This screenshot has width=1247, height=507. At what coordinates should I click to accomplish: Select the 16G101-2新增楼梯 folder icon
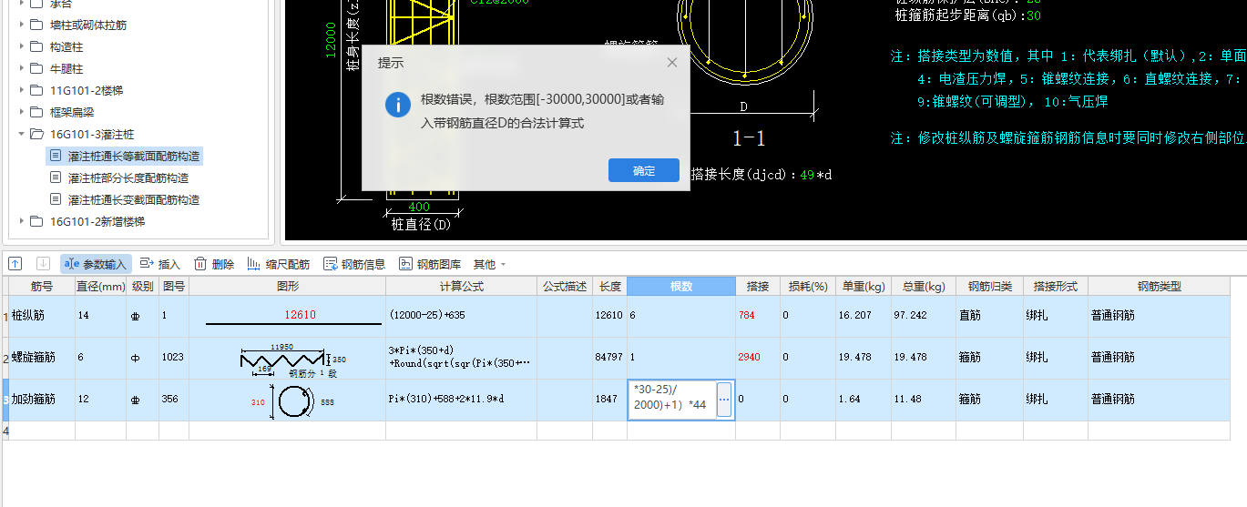pyautogui.click(x=36, y=221)
